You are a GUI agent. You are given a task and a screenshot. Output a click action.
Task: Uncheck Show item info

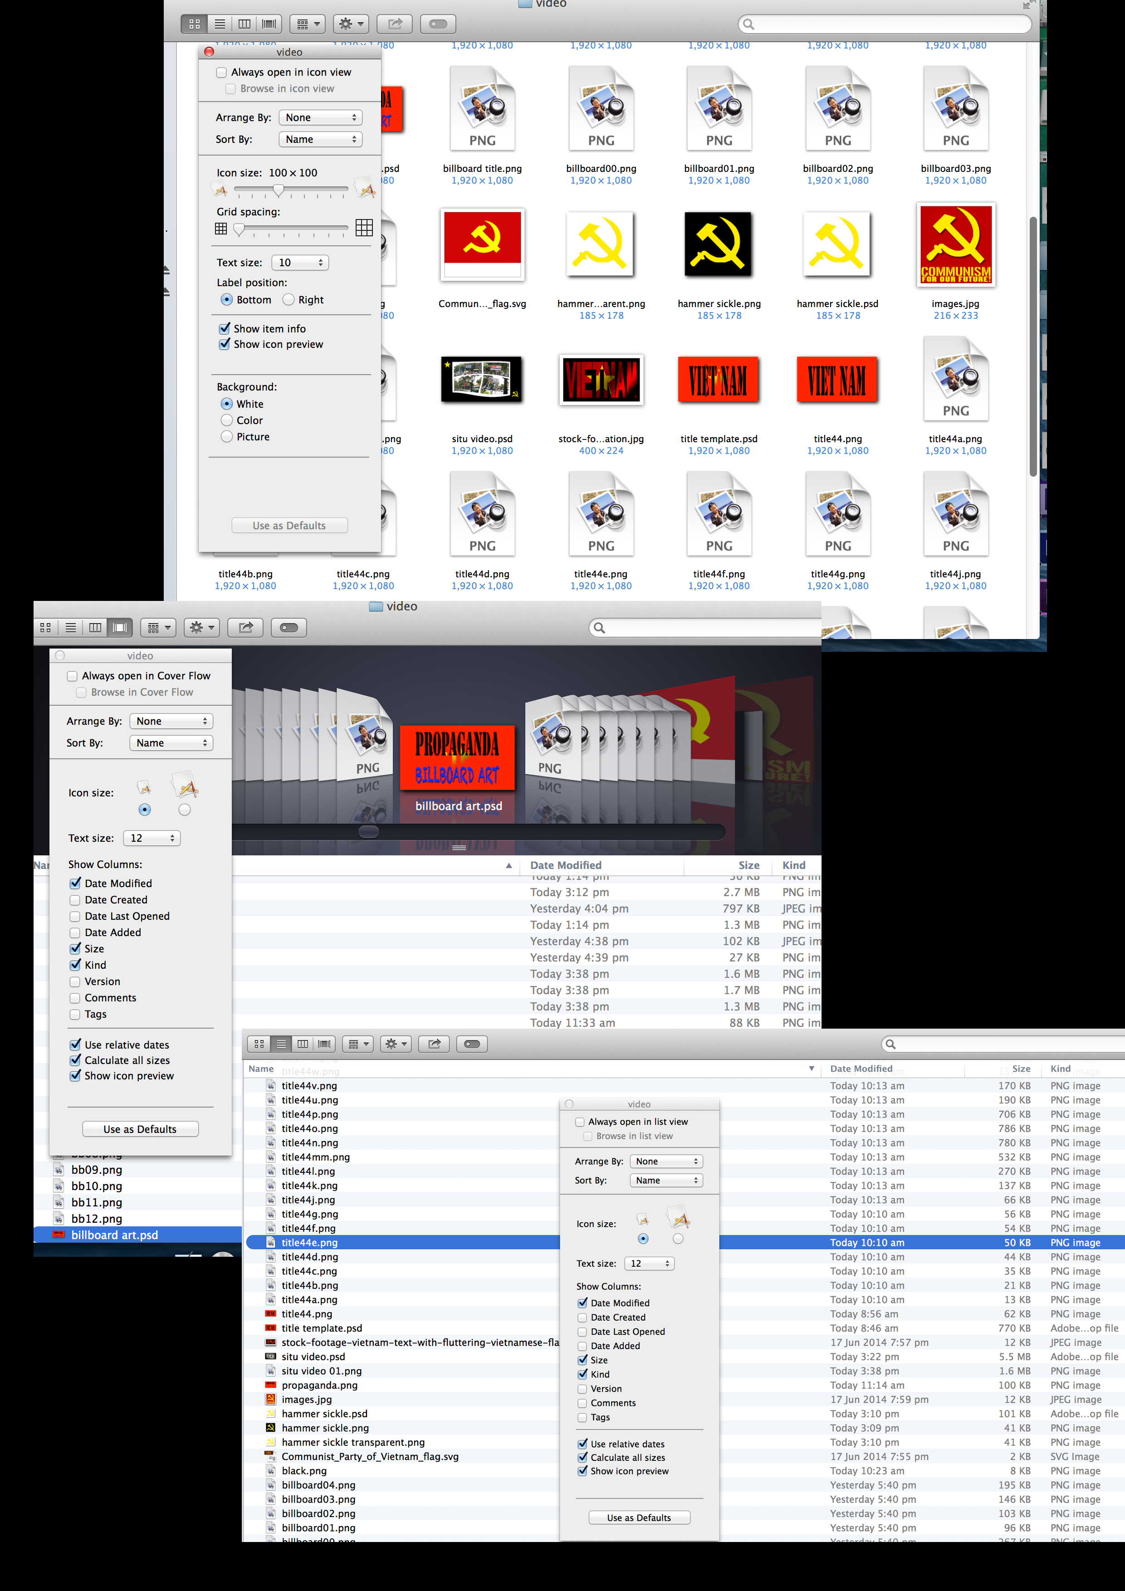[225, 328]
